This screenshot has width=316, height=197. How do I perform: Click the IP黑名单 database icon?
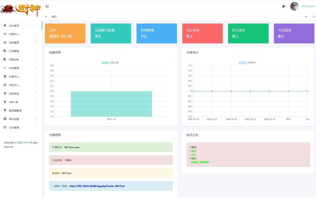click(5, 59)
